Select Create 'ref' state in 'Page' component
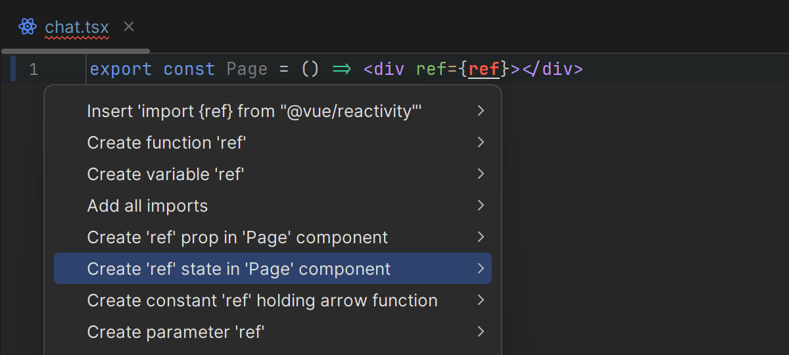 coord(239,269)
